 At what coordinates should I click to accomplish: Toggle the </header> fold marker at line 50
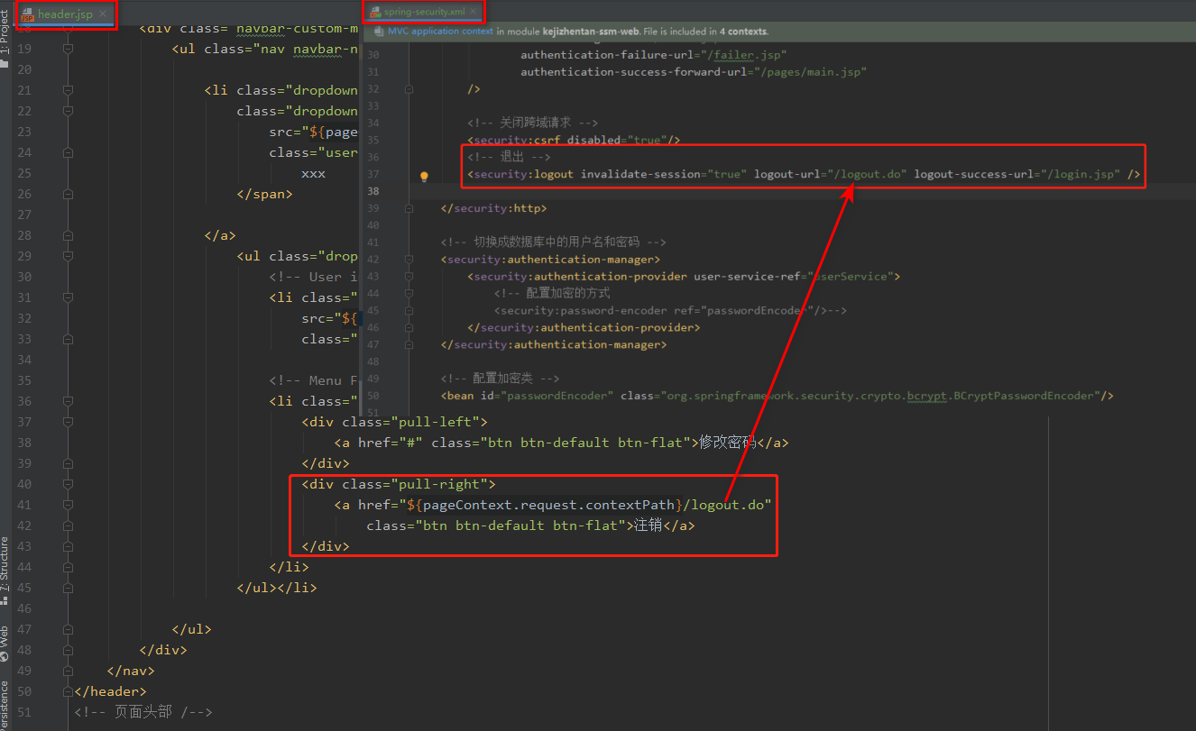coord(68,691)
